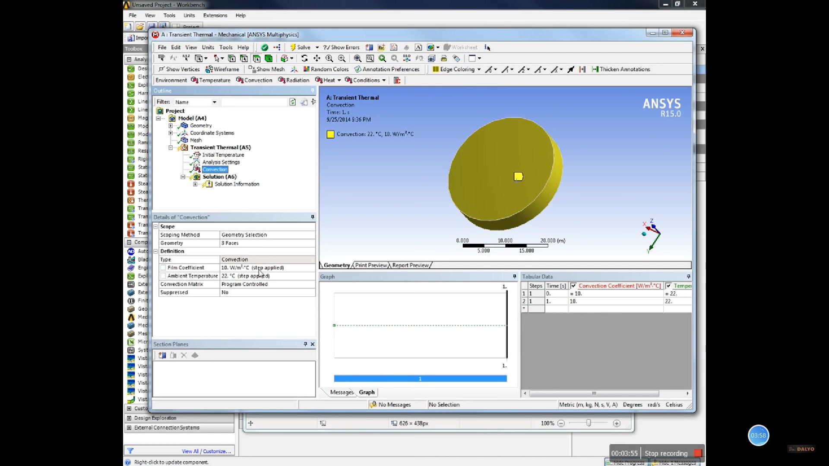Expand the Geometry branch in the Outline tree
This screenshot has height=466, width=829.
171,126
